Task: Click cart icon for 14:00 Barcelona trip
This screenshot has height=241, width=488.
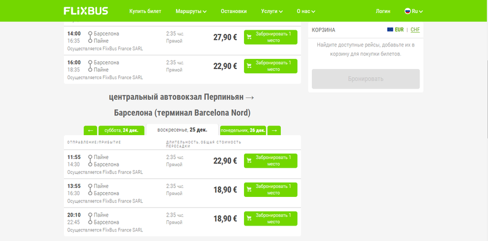Action: click(249, 37)
